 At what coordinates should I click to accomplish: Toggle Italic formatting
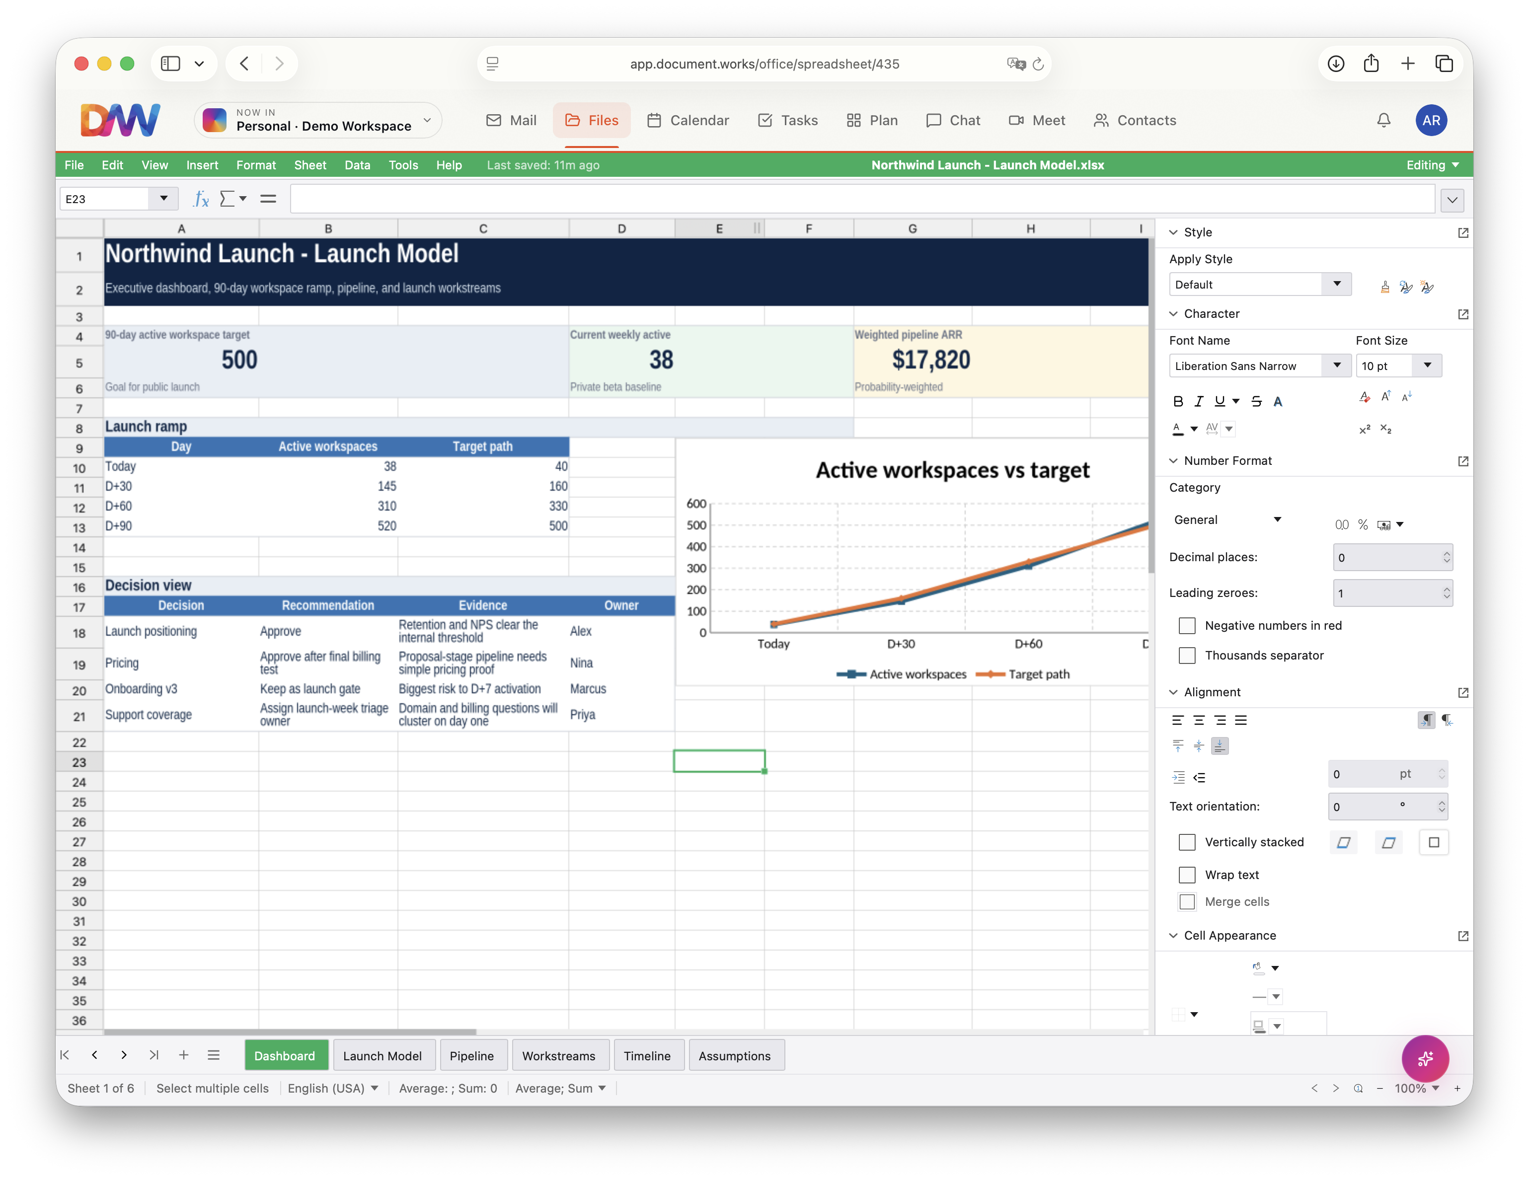point(1199,401)
